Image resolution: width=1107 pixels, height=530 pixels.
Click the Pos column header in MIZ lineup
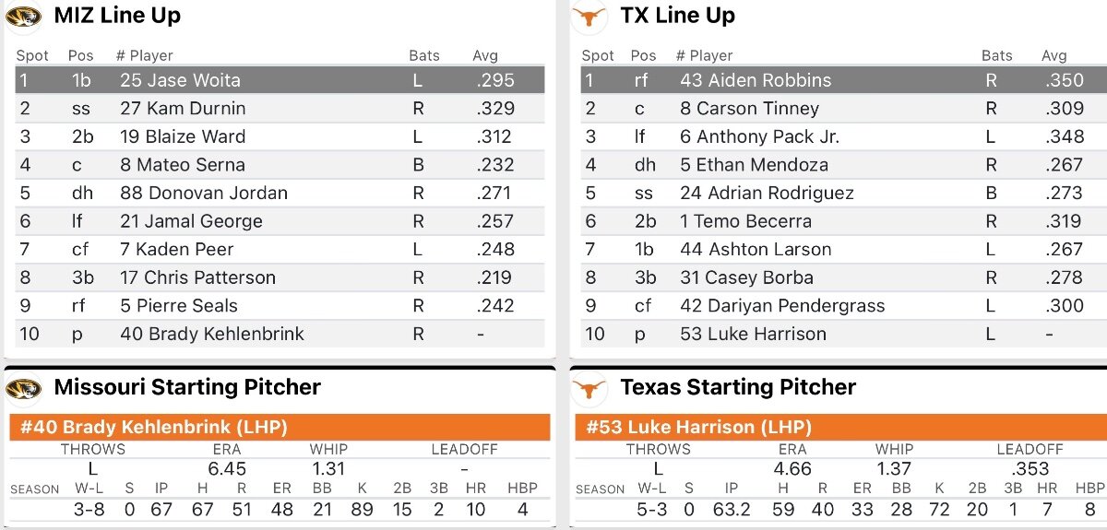click(80, 55)
